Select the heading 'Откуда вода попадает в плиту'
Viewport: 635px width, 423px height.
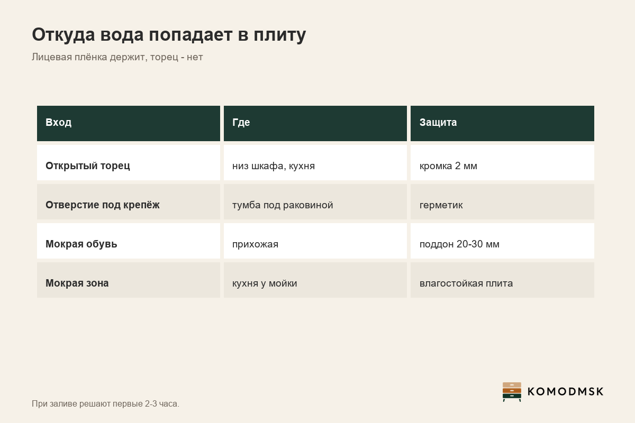point(169,34)
